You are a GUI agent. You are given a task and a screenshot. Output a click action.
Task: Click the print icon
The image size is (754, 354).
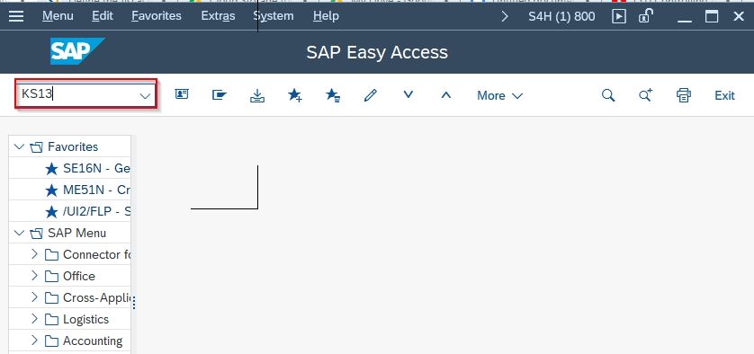(x=683, y=95)
